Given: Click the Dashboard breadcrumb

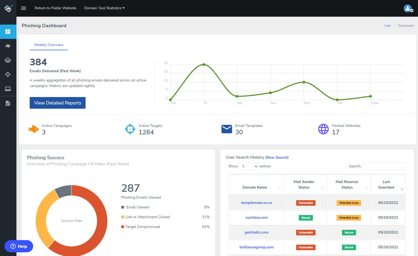Looking at the screenshot, I should (406, 26).
